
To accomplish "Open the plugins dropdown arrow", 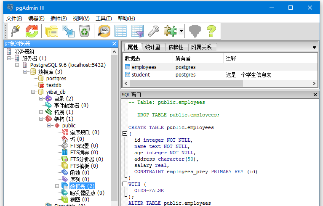I will tap(181, 31).
